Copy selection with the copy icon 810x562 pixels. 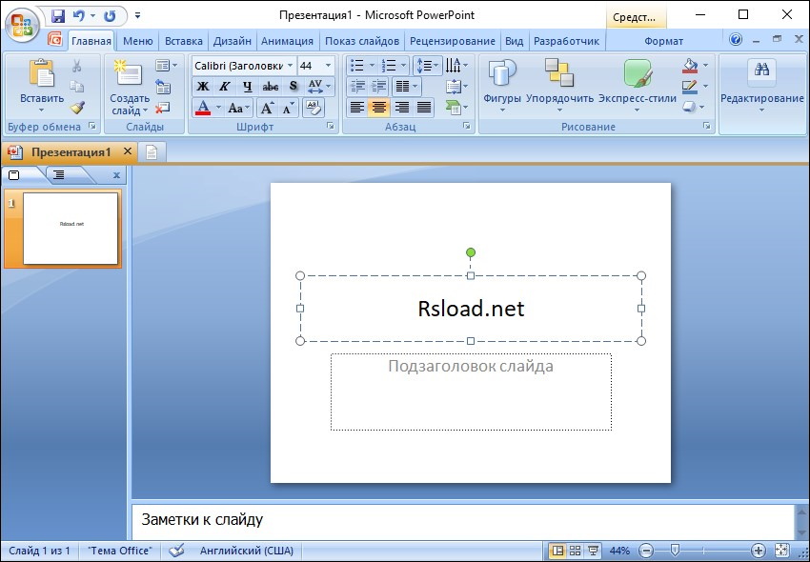tap(77, 87)
